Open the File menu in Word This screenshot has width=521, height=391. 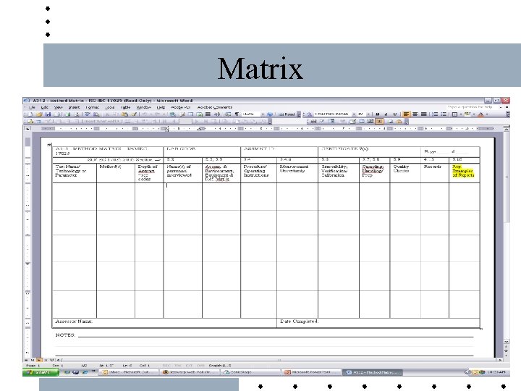[x=32, y=107]
